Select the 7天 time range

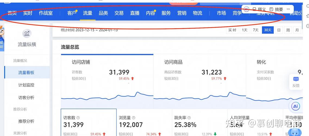(255, 30)
